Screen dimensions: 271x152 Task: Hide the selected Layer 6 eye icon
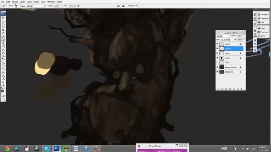tap(217, 49)
